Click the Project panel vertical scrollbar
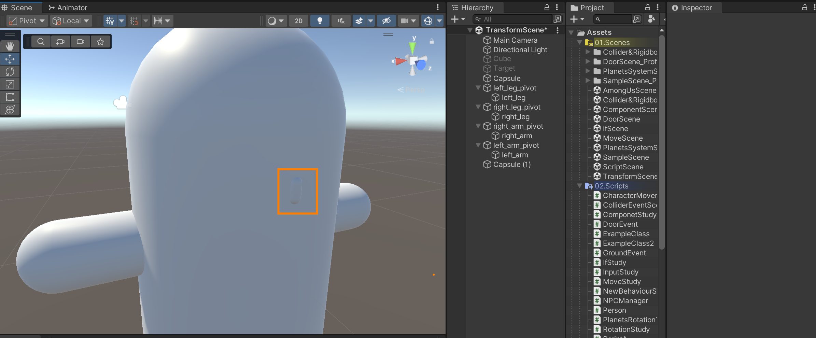This screenshot has width=816, height=338. [x=662, y=142]
